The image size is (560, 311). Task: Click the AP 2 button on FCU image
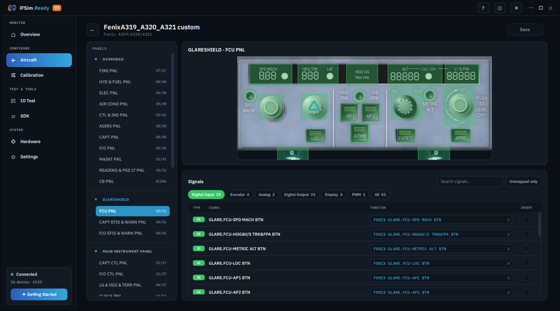coord(371,113)
